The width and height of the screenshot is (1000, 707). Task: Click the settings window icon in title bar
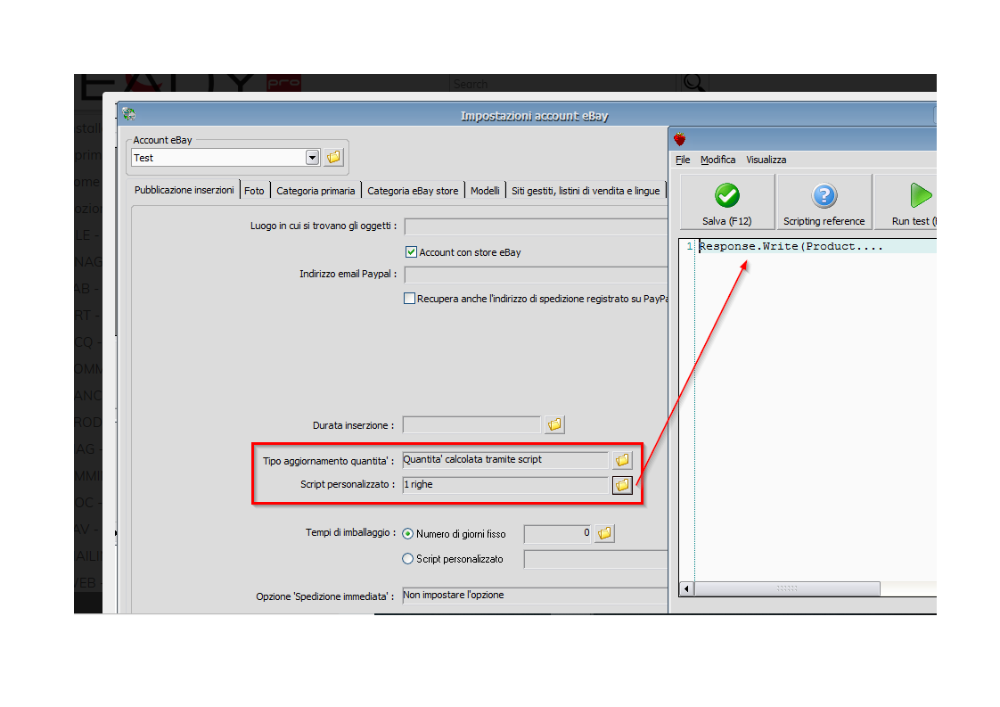pos(129,114)
